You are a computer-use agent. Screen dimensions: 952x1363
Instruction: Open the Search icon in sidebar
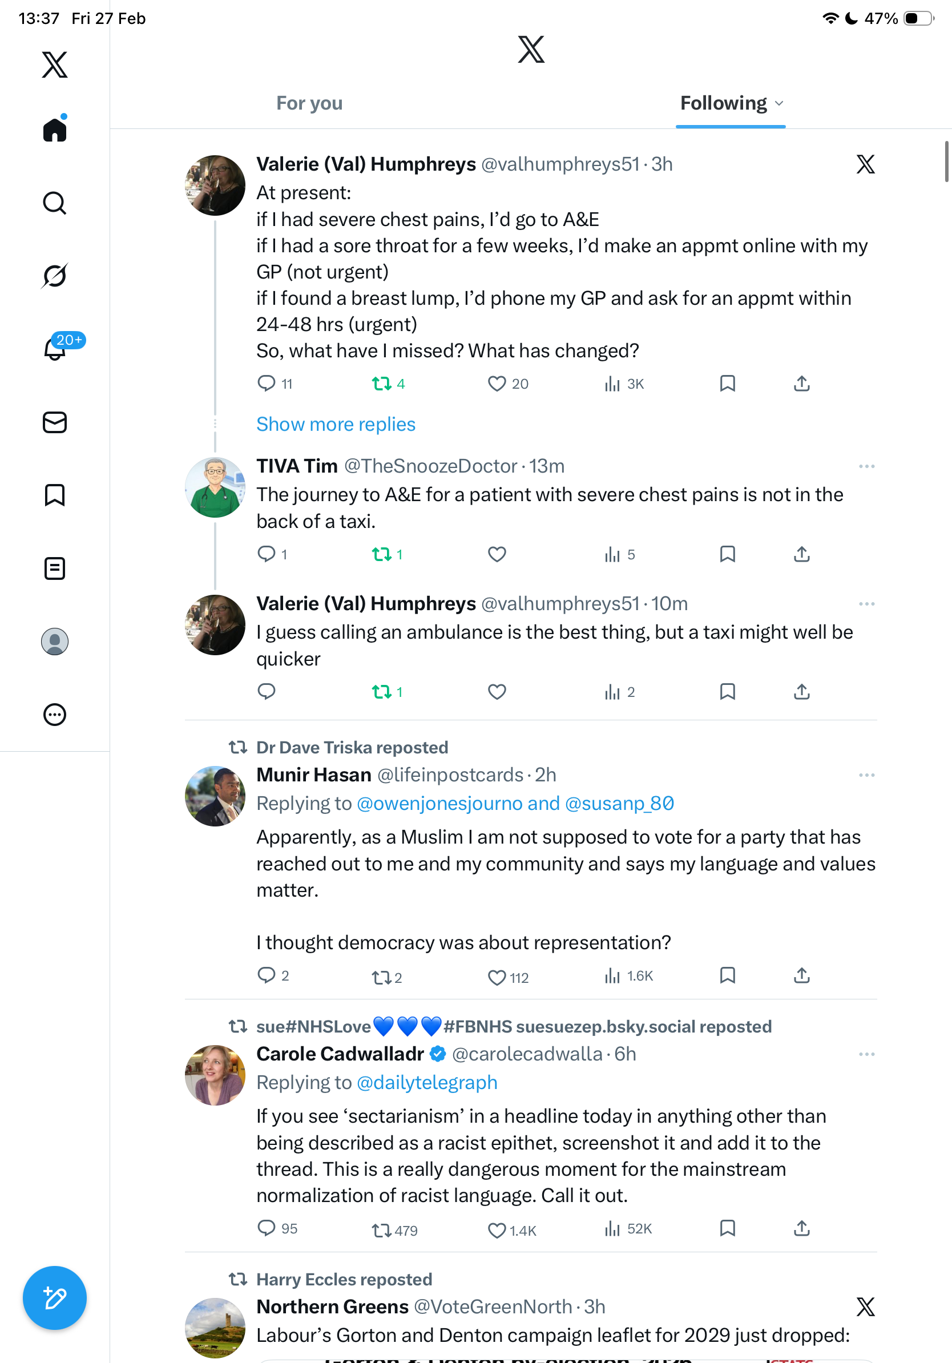click(55, 204)
